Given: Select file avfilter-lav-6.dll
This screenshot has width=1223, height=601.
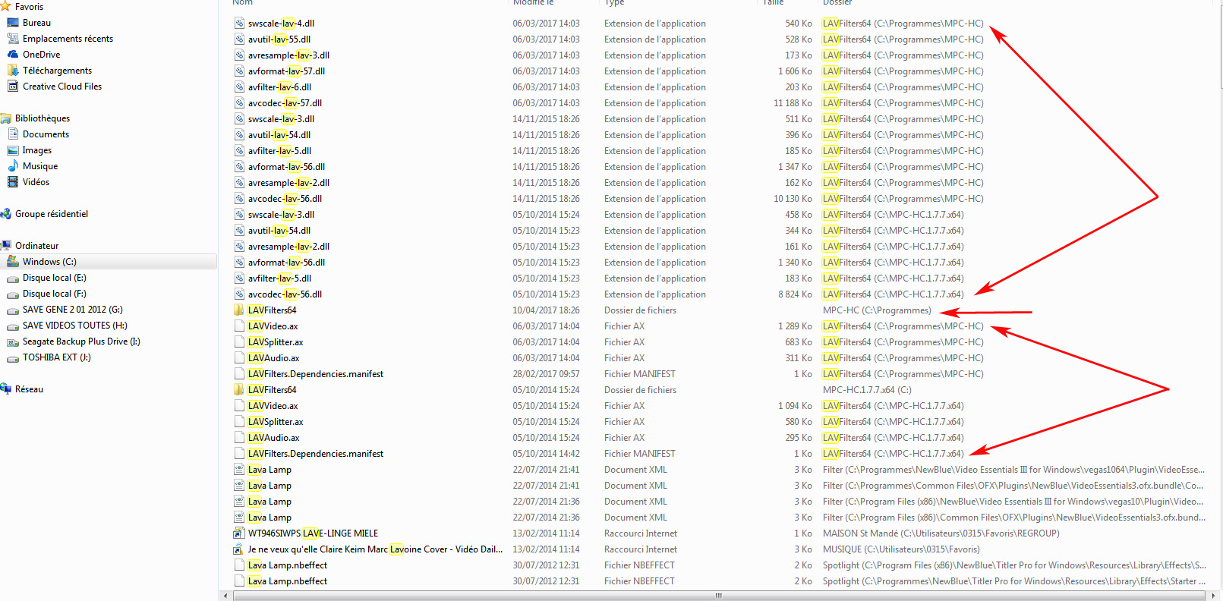Looking at the screenshot, I should click(x=279, y=87).
